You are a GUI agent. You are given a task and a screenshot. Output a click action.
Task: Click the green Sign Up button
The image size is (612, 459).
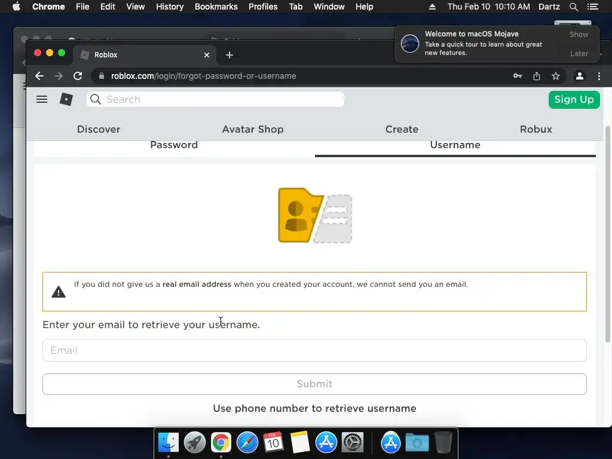(574, 100)
